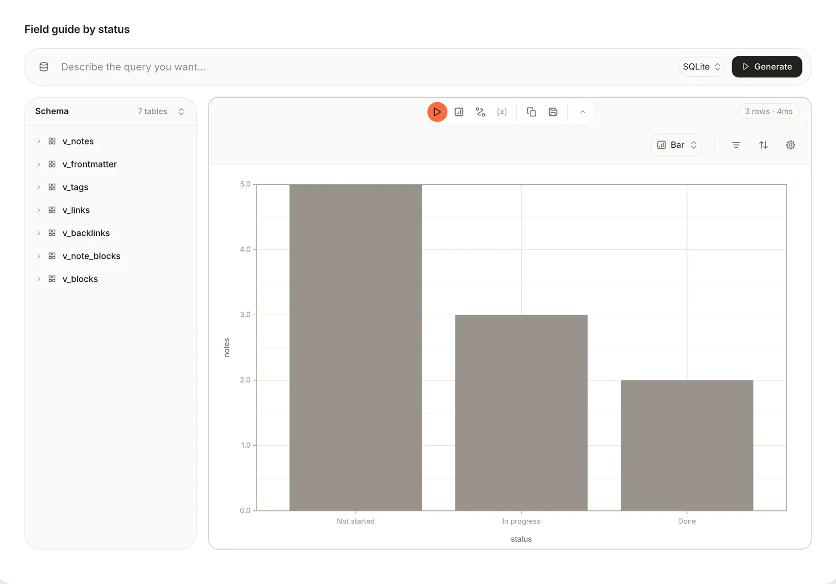Screen dimensions: 836x584
Task: Click the Done bar in chart
Action: (687, 445)
